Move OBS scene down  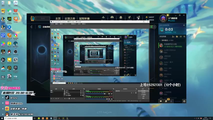click(58, 98)
